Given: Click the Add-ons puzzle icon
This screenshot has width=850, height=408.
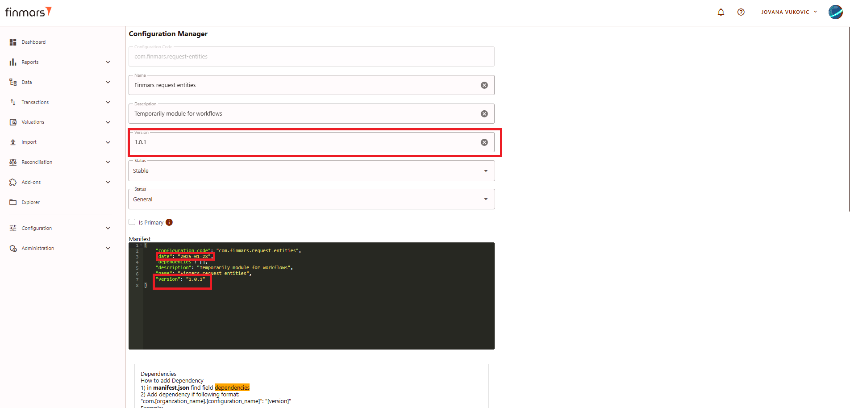Looking at the screenshot, I should coord(13,182).
